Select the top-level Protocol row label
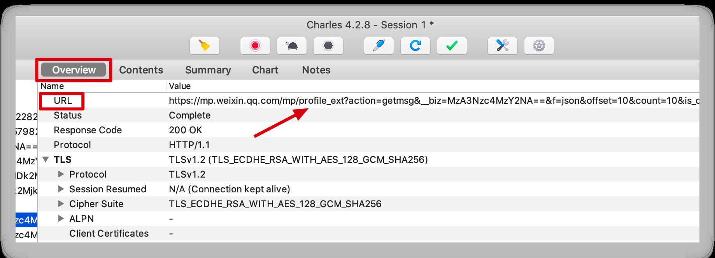This screenshot has width=715, height=258. pyautogui.click(x=72, y=145)
